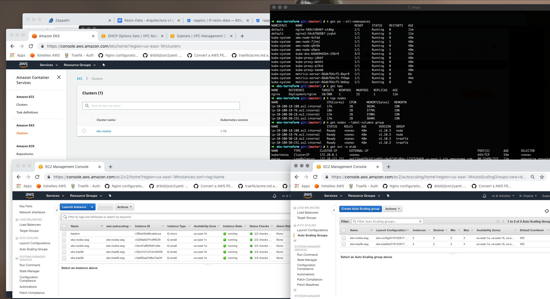550x299 pixels.
Task: Open new tab in the Amazon EKS window
Action: tap(242, 36)
